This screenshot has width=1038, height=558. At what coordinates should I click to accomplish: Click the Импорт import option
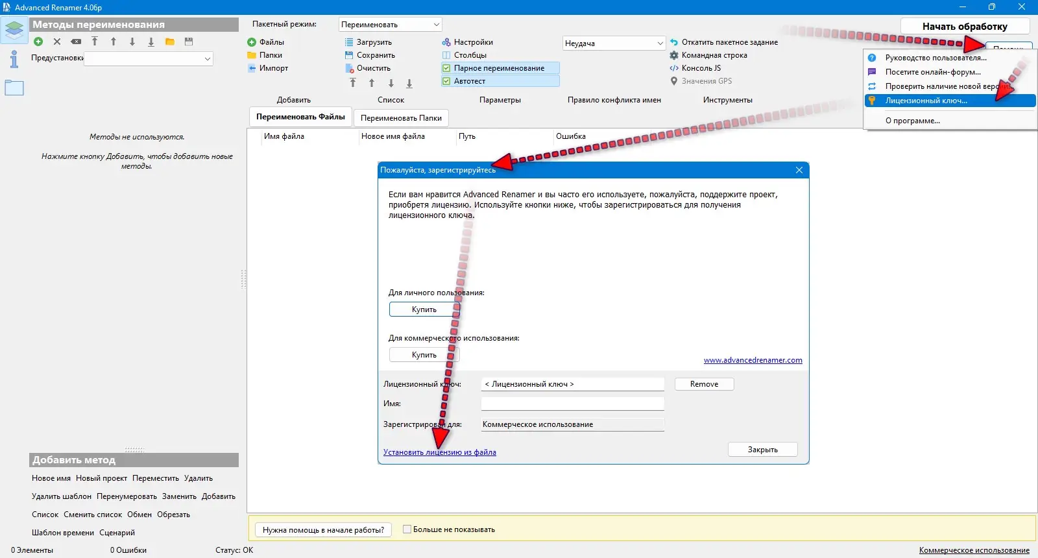[x=268, y=68]
